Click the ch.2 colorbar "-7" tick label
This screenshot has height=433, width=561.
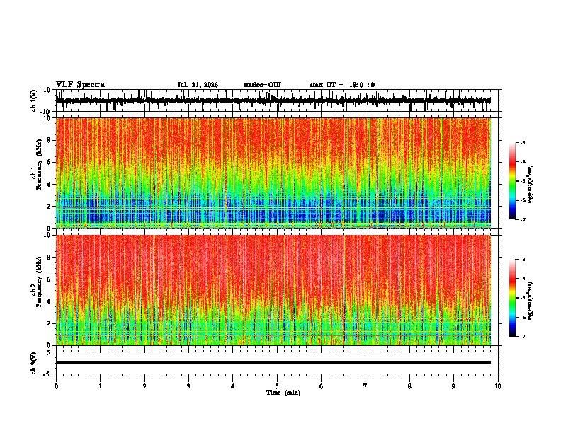coord(523,336)
